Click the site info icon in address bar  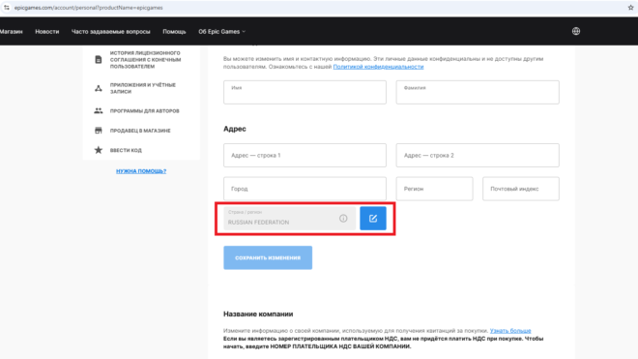click(x=7, y=8)
